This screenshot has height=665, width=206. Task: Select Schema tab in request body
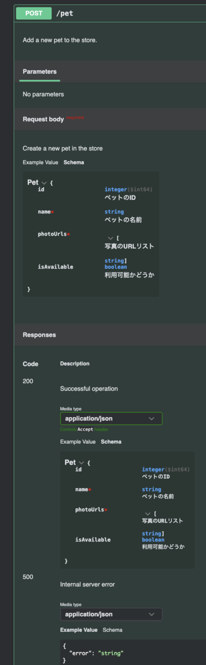(74, 162)
